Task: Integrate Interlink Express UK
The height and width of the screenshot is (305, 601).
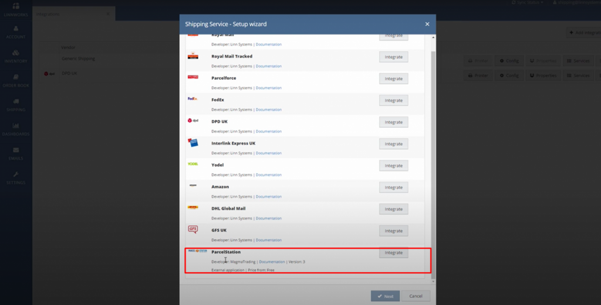Action: point(394,144)
